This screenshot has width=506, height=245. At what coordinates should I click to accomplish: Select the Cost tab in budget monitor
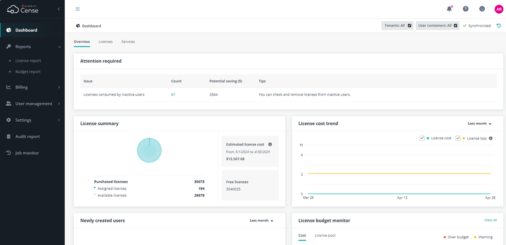coord(302,236)
